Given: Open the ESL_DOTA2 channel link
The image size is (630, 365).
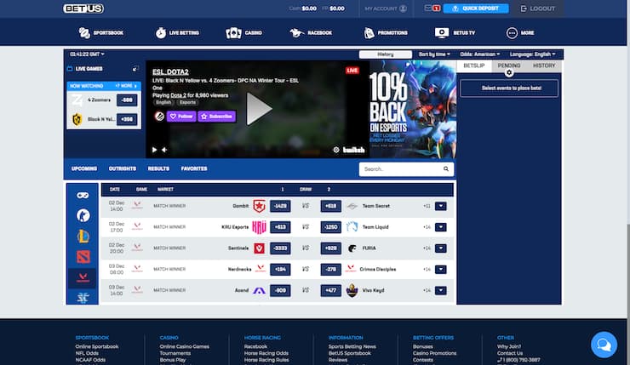Looking at the screenshot, I should coord(170,71).
